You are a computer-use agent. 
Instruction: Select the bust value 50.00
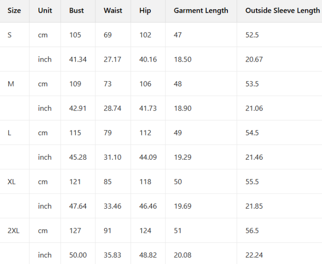click(x=78, y=255)
